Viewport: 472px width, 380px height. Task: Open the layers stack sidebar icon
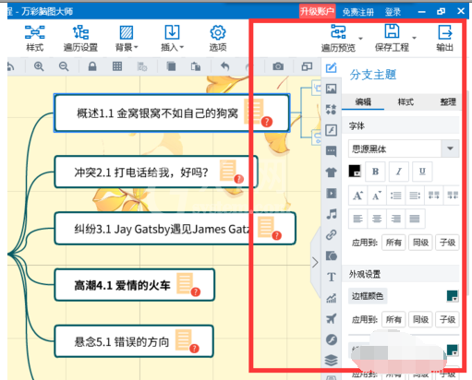[332, 360]
